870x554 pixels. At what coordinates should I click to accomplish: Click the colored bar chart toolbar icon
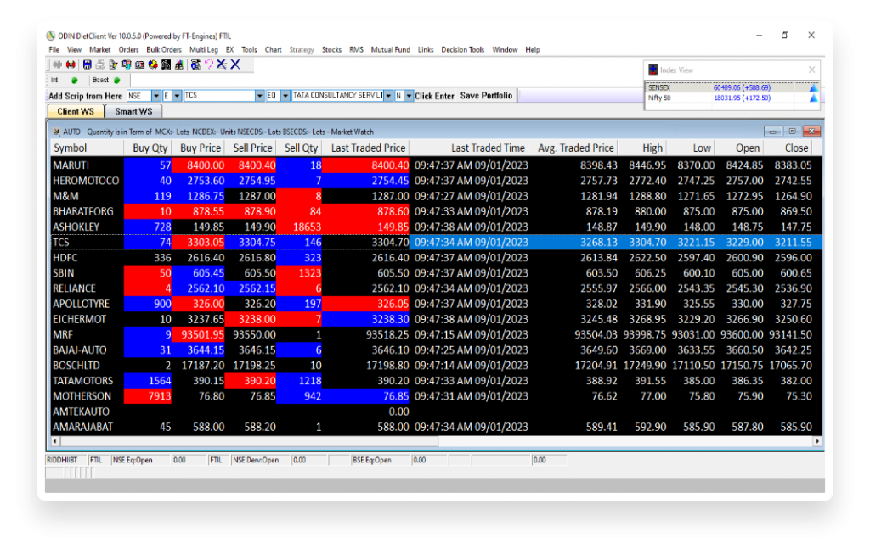(x=178, y=64)
